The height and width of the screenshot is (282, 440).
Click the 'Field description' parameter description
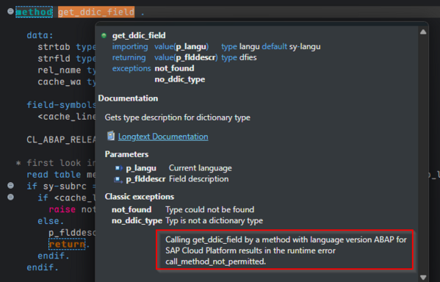click(x=198, y=179)
